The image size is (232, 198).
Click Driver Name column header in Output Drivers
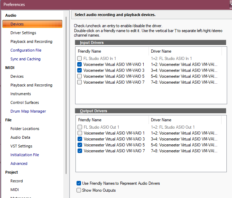click(x=161, y=120)
